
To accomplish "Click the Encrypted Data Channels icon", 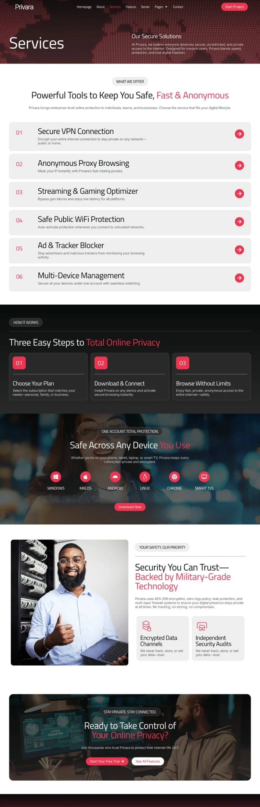I will point(147,626).
